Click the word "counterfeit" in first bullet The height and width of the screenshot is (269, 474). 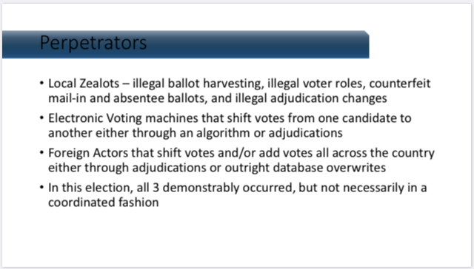[400, 84]
